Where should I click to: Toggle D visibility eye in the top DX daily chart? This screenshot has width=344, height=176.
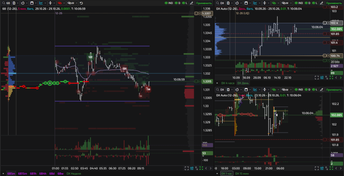pyautogui.click(x=308, y=3)
